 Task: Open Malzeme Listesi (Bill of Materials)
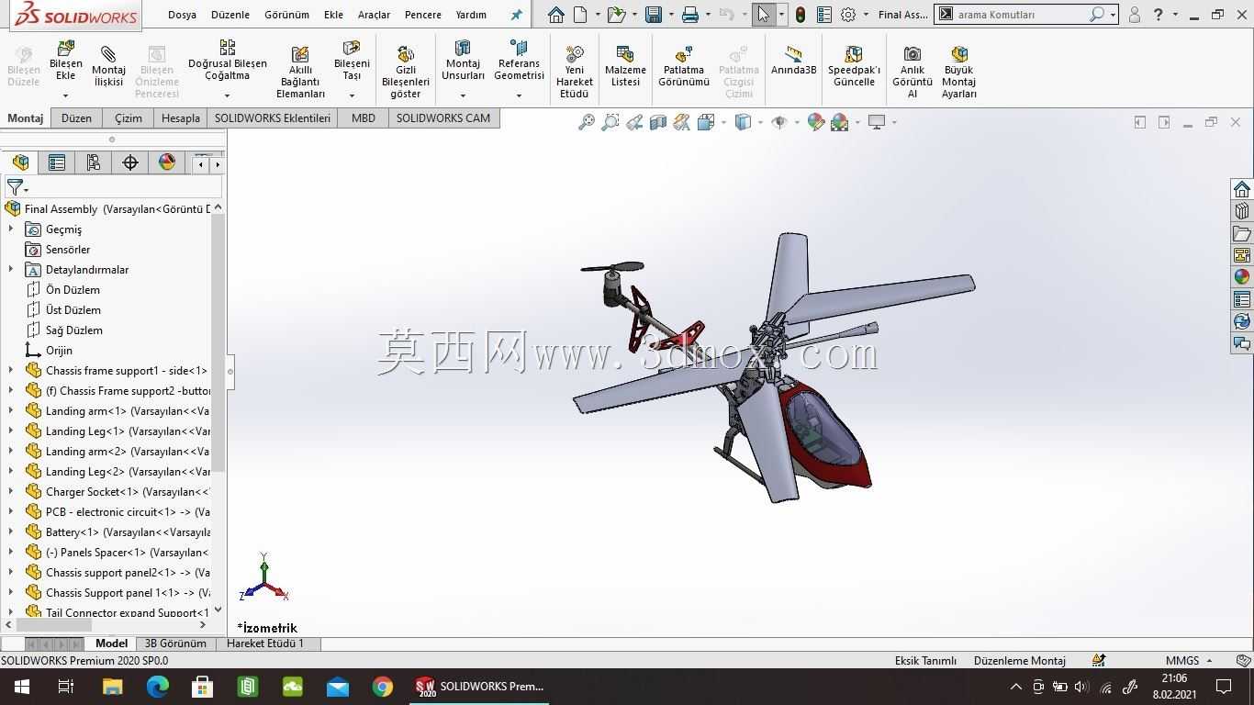point(625,66)
